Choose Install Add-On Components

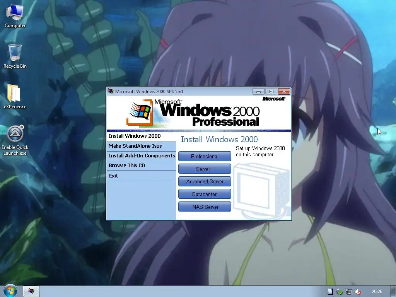point(141,156)
